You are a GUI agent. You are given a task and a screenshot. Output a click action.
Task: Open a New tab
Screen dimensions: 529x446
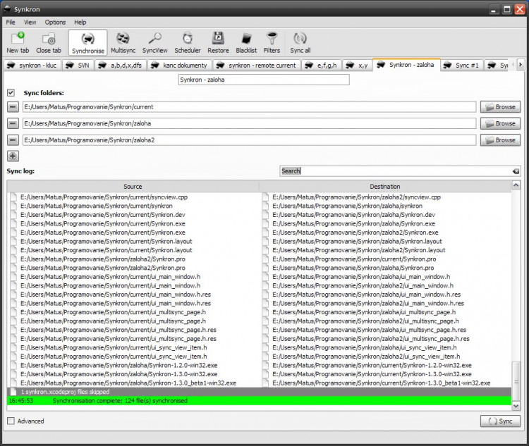click(x=18, y=43)
